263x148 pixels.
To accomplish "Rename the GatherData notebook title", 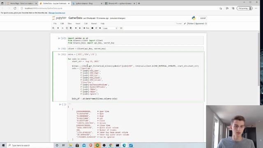I will (x=75, y=18).
